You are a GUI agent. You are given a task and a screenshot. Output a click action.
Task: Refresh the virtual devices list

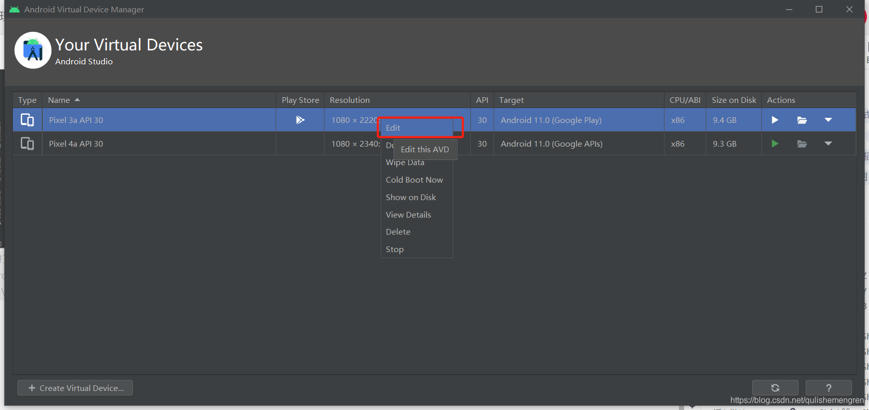pos(775,388)
